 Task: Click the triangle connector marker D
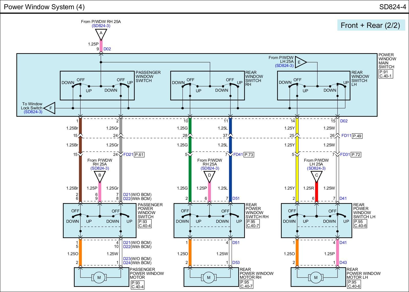click(x=209, y=176)
